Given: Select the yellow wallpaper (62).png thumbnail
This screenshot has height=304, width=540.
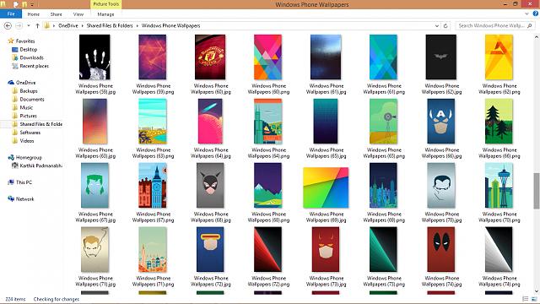Looking at the screenshot, I should coord(499,57).
